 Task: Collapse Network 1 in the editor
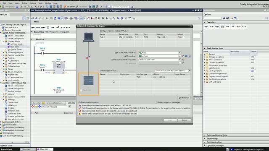[32, 39]
